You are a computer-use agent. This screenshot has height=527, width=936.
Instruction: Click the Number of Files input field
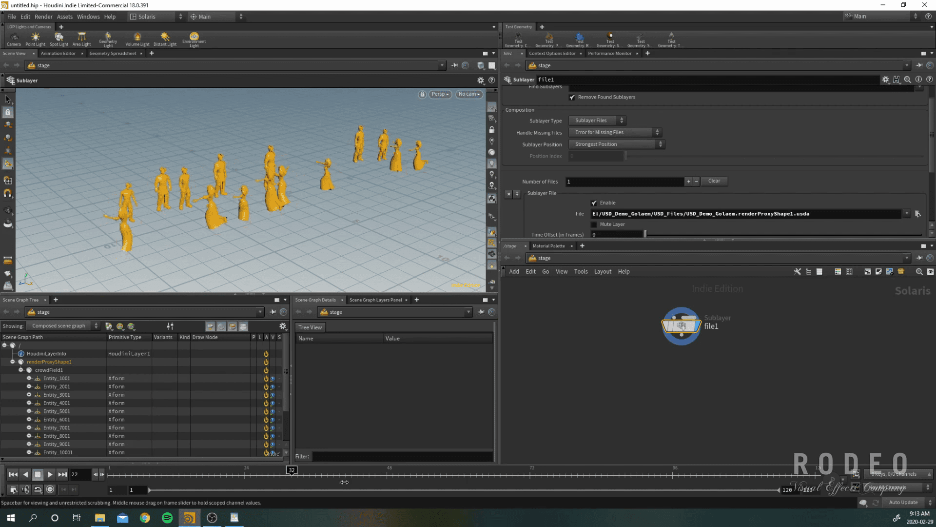[x=625, y=182]
